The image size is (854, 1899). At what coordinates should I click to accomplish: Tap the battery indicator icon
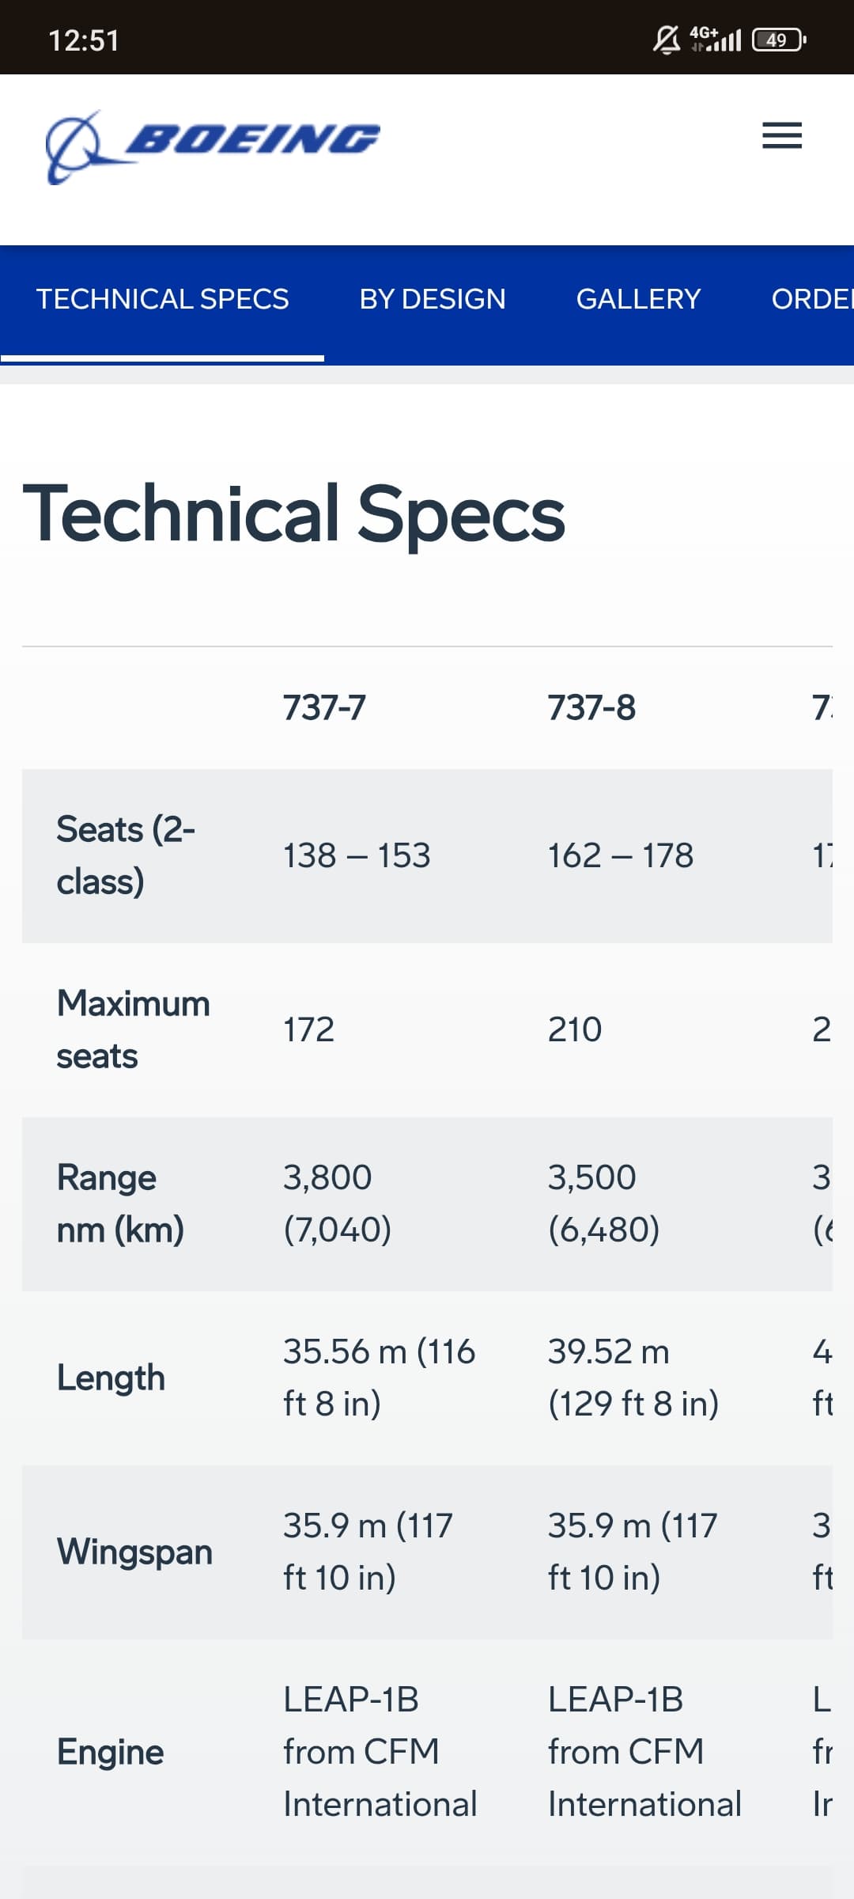tap(779, 40)
